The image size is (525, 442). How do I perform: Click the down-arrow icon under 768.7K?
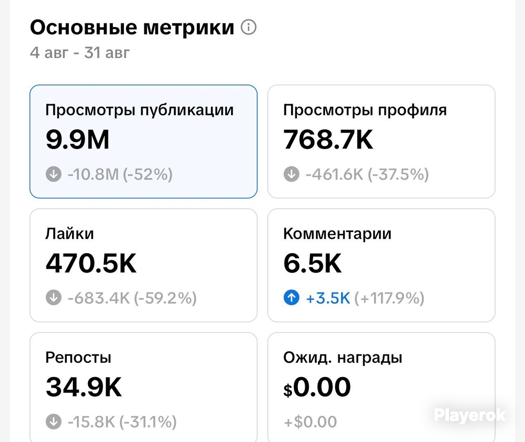291,174
